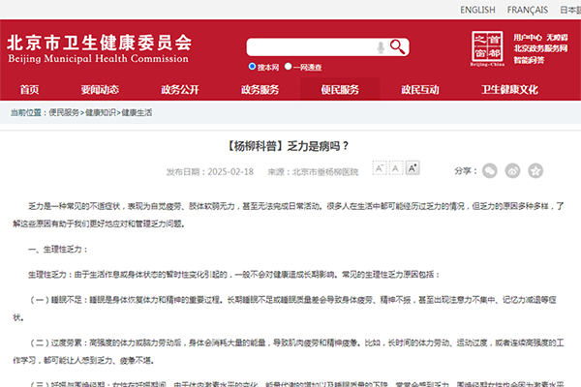
Task: Open the 用户中心 link
Action: [x=529, y=37]
